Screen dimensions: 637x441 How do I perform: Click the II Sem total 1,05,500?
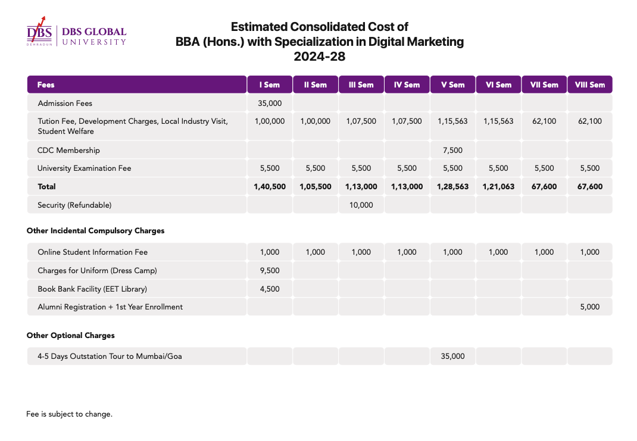pos(316,186)
